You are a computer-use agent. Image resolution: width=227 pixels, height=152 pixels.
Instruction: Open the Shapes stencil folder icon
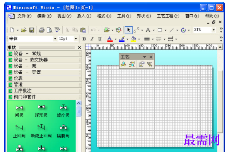[107, 30]
